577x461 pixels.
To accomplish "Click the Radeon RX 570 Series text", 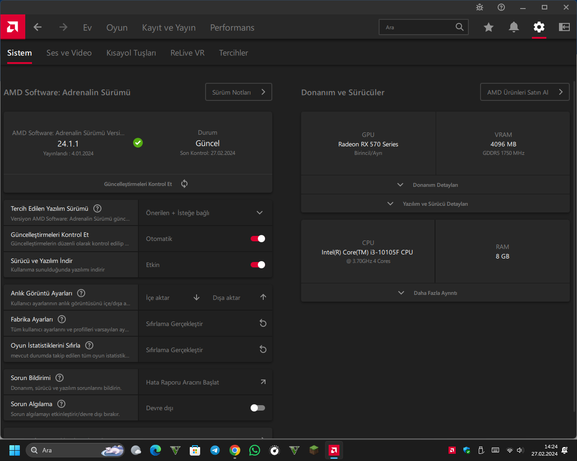I will tap(368, 144).
